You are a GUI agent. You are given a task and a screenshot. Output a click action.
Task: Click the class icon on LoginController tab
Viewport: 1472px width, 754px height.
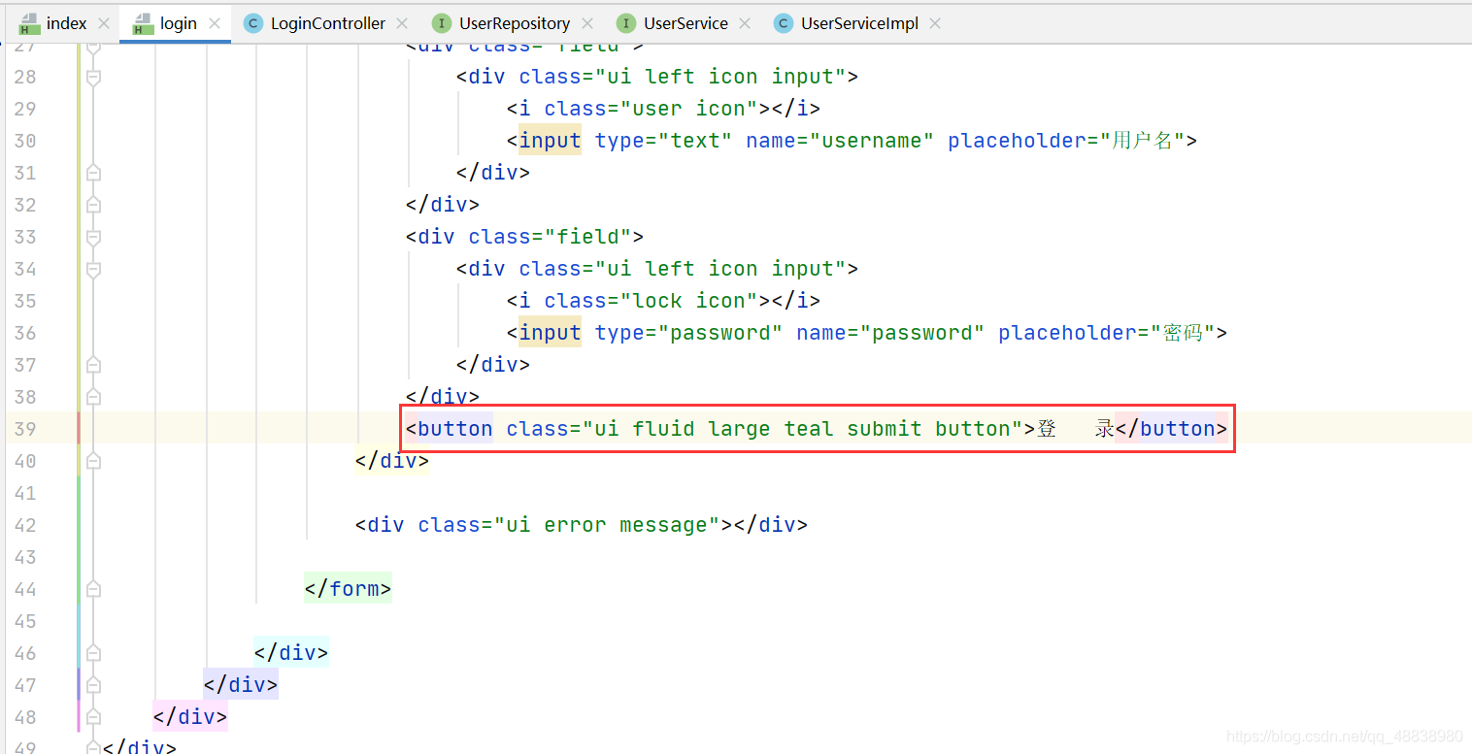click(x=253, y=23)
